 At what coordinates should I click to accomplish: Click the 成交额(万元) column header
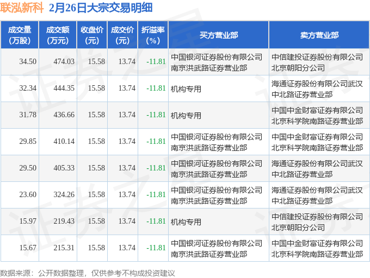(58, 35)
